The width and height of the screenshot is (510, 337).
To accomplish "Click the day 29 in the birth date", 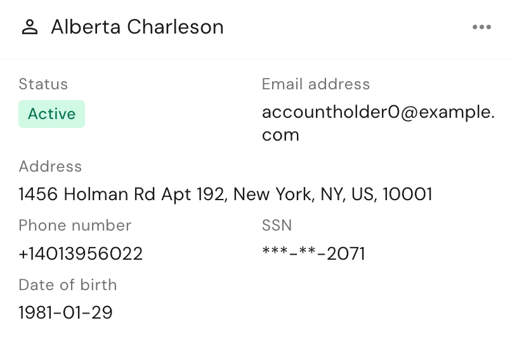I will 101,313.
